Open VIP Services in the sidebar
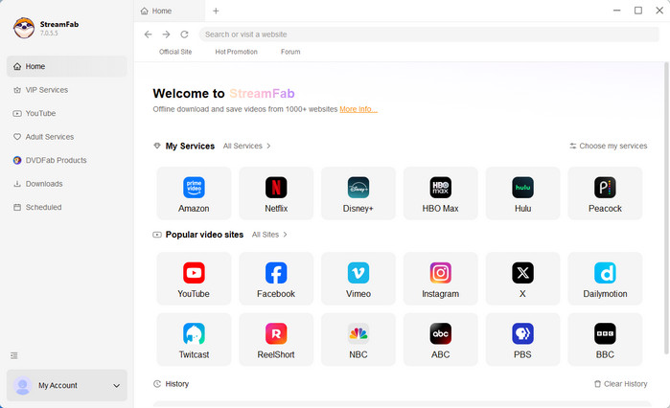 click(x=67, y=90)
